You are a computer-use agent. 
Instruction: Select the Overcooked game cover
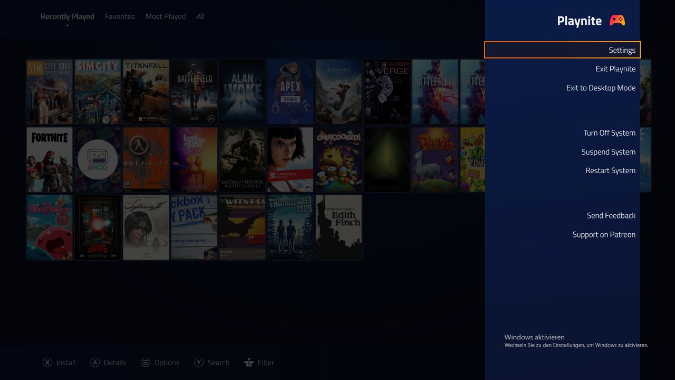[x=339, y=159]
